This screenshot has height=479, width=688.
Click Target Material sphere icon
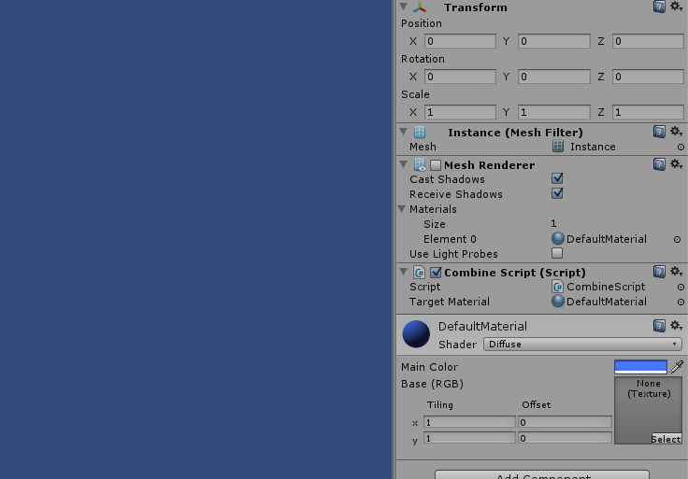558,301
